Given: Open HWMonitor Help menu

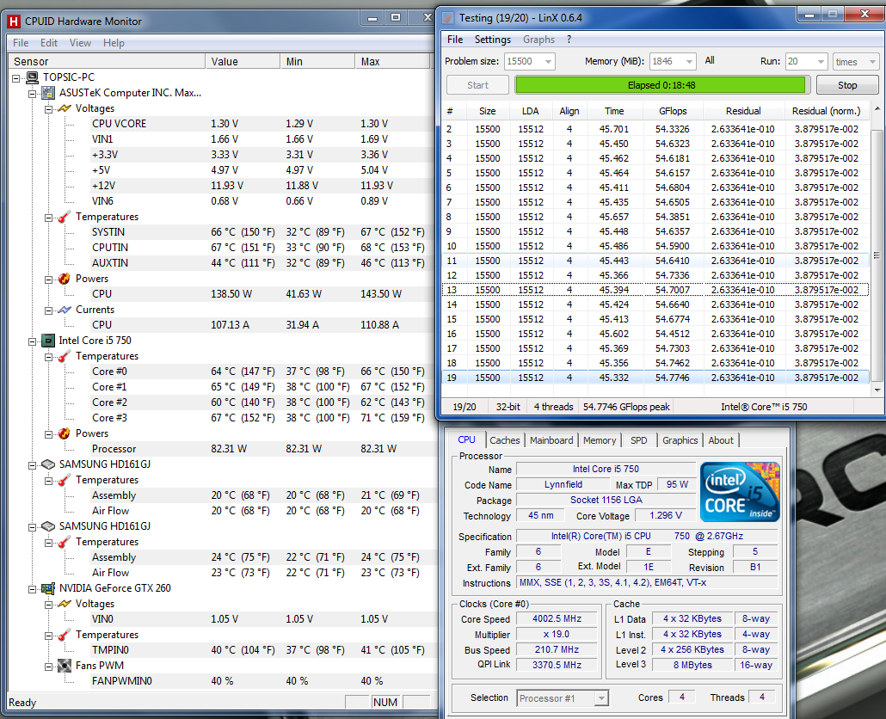Looking at the screenshot, I should [x=114, y=43].
